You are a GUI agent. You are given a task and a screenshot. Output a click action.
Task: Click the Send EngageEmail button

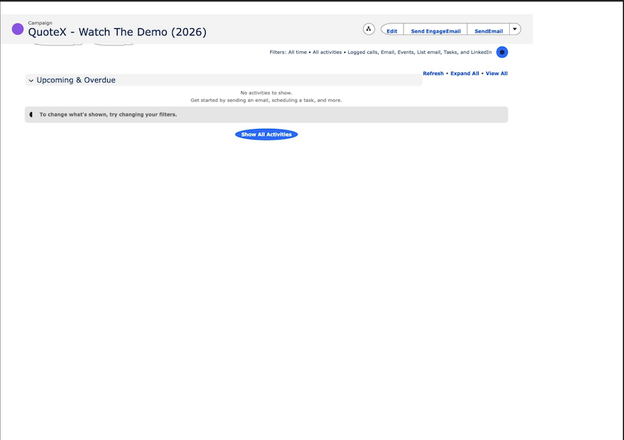point(435,31)
